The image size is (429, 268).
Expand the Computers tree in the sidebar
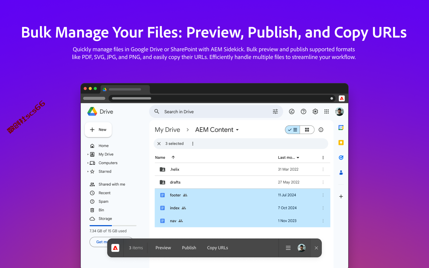point(88,163)
